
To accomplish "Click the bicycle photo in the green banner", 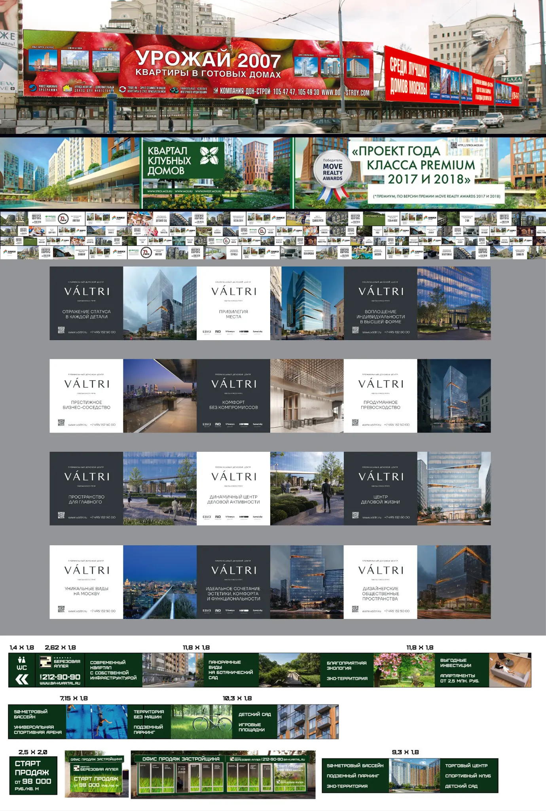I will tap(202, 722).
